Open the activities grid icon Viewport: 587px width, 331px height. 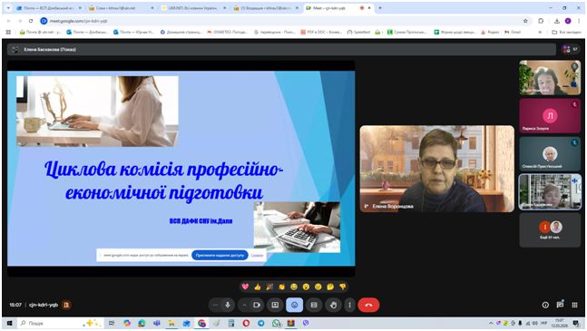tap(574, 305)
